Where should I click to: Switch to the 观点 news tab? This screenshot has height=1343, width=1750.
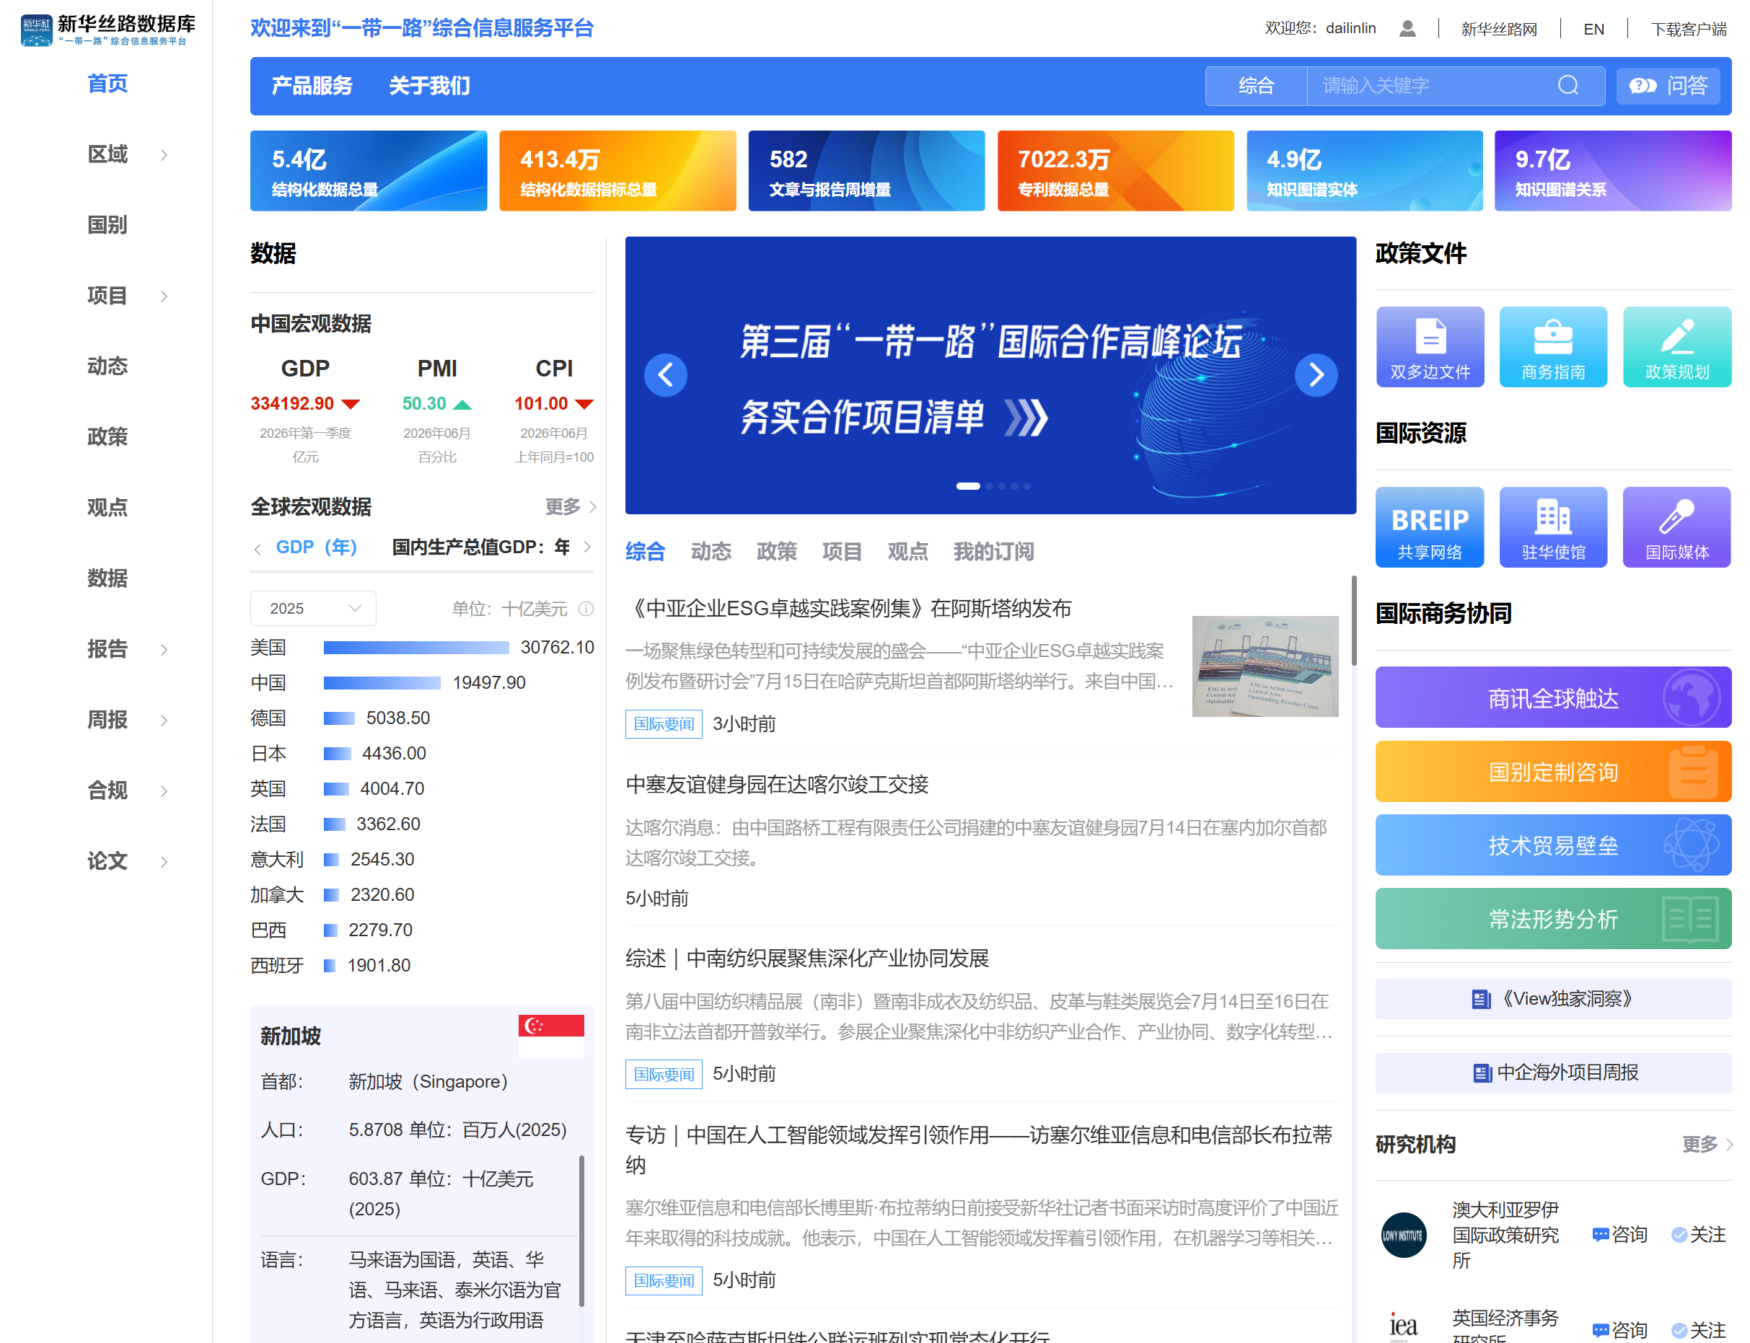coord(907,552)
